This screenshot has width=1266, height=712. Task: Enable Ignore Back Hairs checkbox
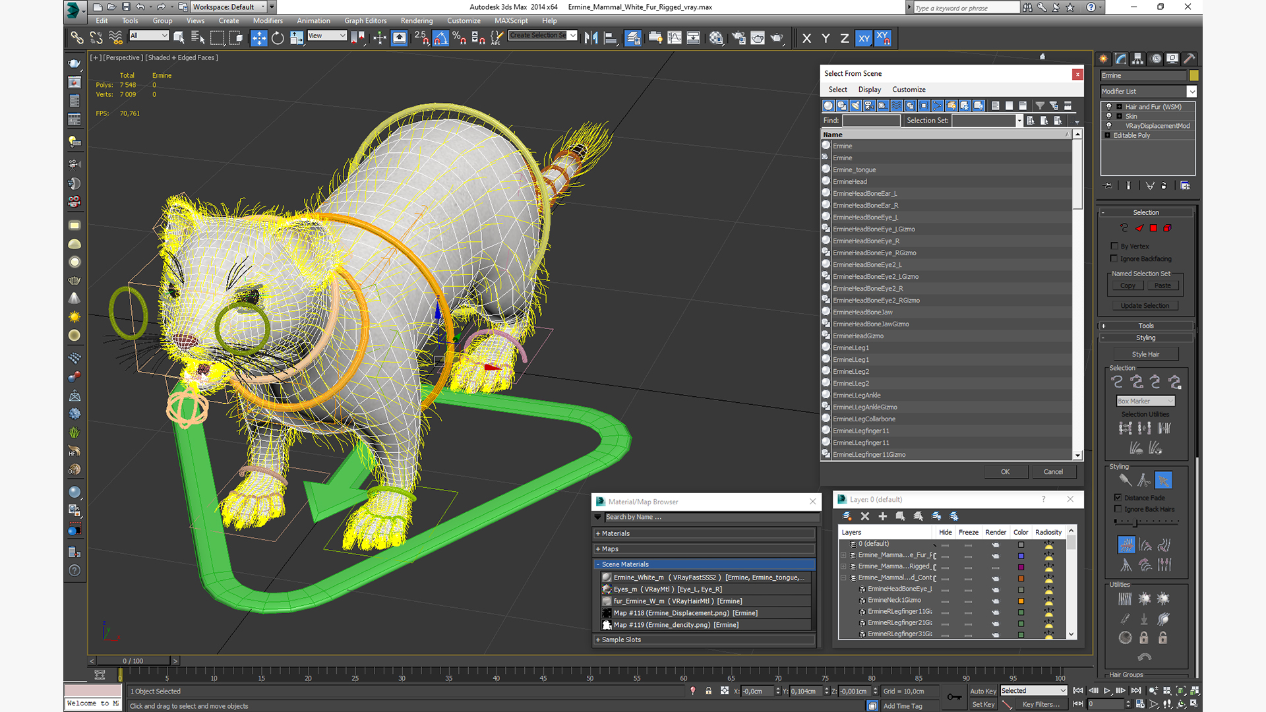(x=1118, y=509)
